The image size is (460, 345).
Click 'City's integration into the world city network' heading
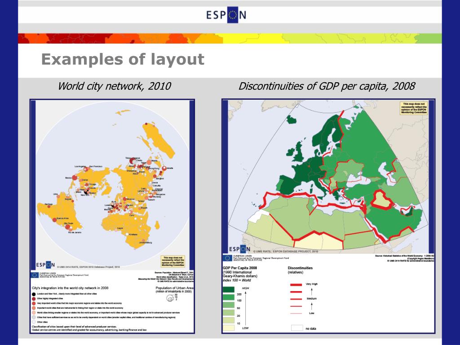click(x=70, y=288)
